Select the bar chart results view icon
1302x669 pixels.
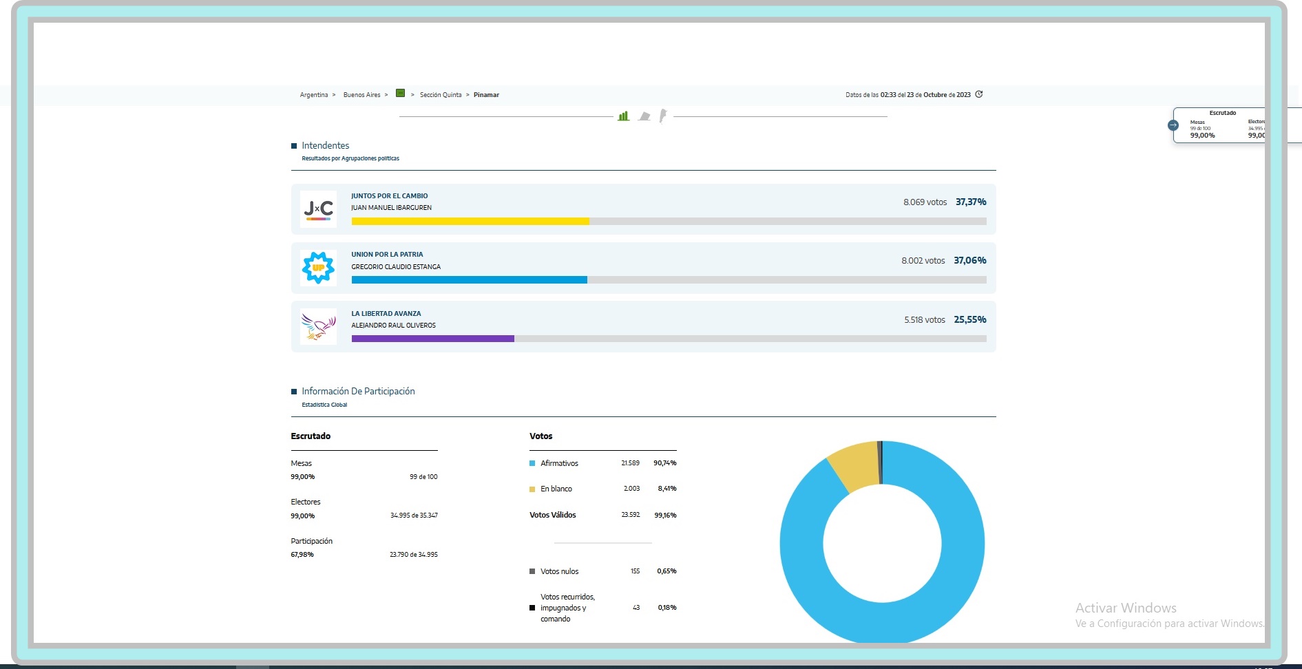pos(623,116)
